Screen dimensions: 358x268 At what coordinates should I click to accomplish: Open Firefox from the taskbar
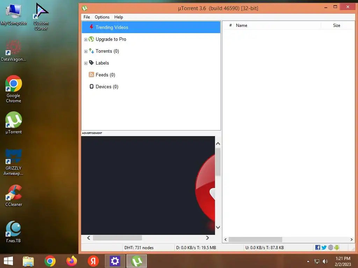pyautogui.click(x=72, y=261)
